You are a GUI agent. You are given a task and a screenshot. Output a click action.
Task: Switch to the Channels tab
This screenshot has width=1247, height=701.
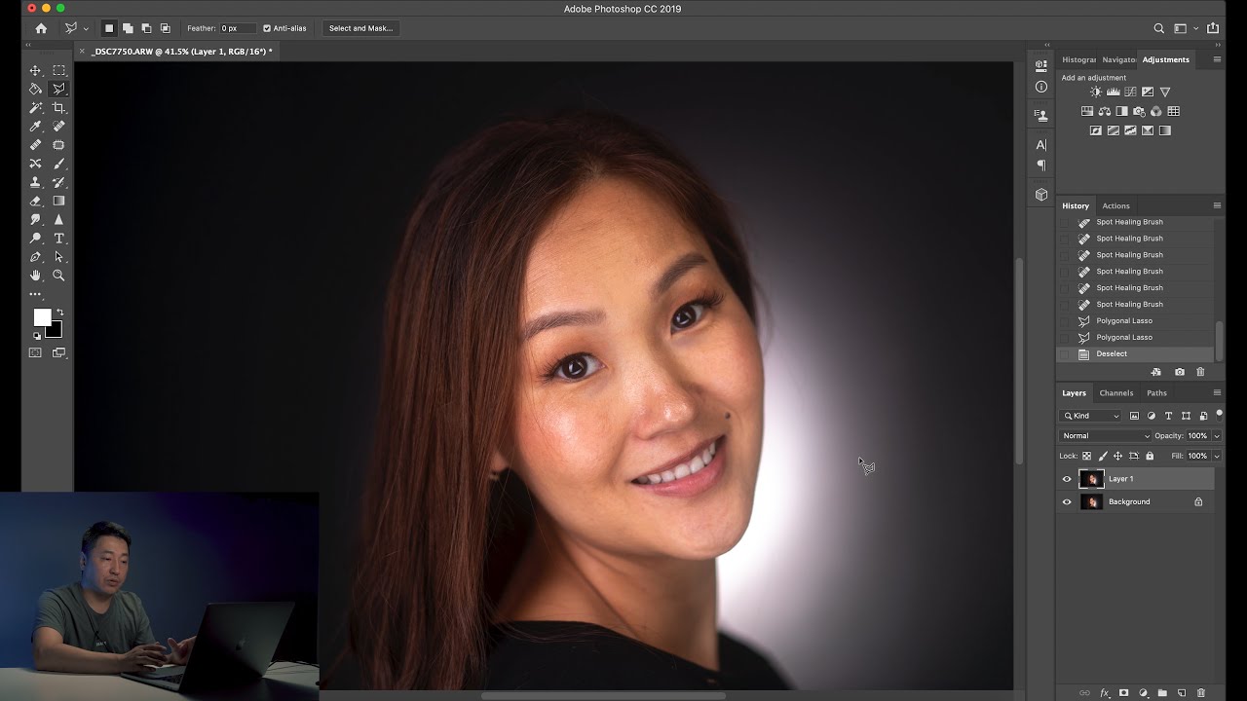tap(1116, 393)
